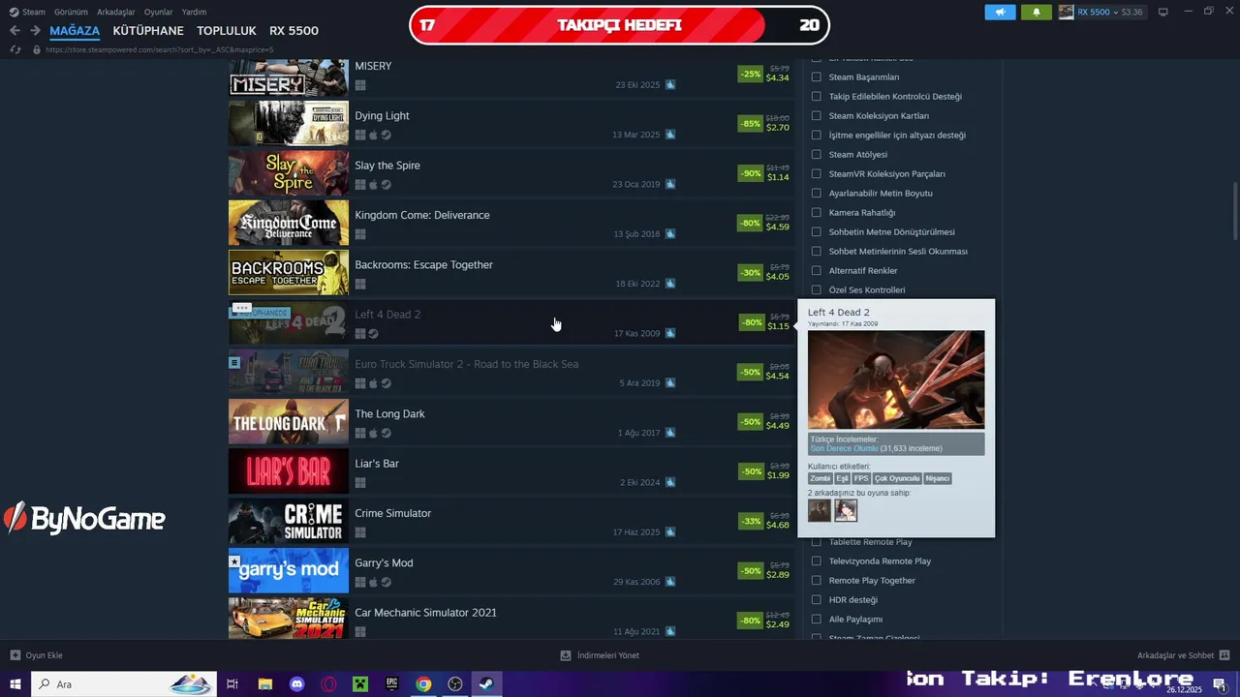Click the Çok Oyunculu tag in the tooltip
The image size is (1240, 697).
[x=897, y=478]
